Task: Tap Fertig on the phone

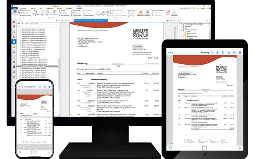Action: (21, 87)
